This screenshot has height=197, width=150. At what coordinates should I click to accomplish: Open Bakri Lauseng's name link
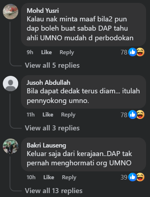(x=46, y=145)
